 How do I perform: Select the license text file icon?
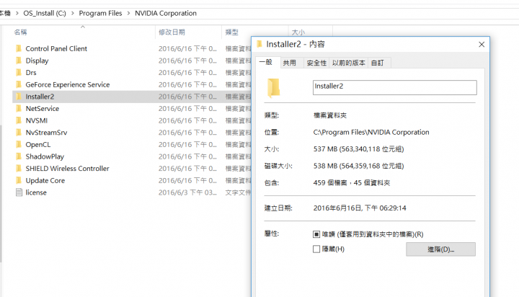point(19,192)
